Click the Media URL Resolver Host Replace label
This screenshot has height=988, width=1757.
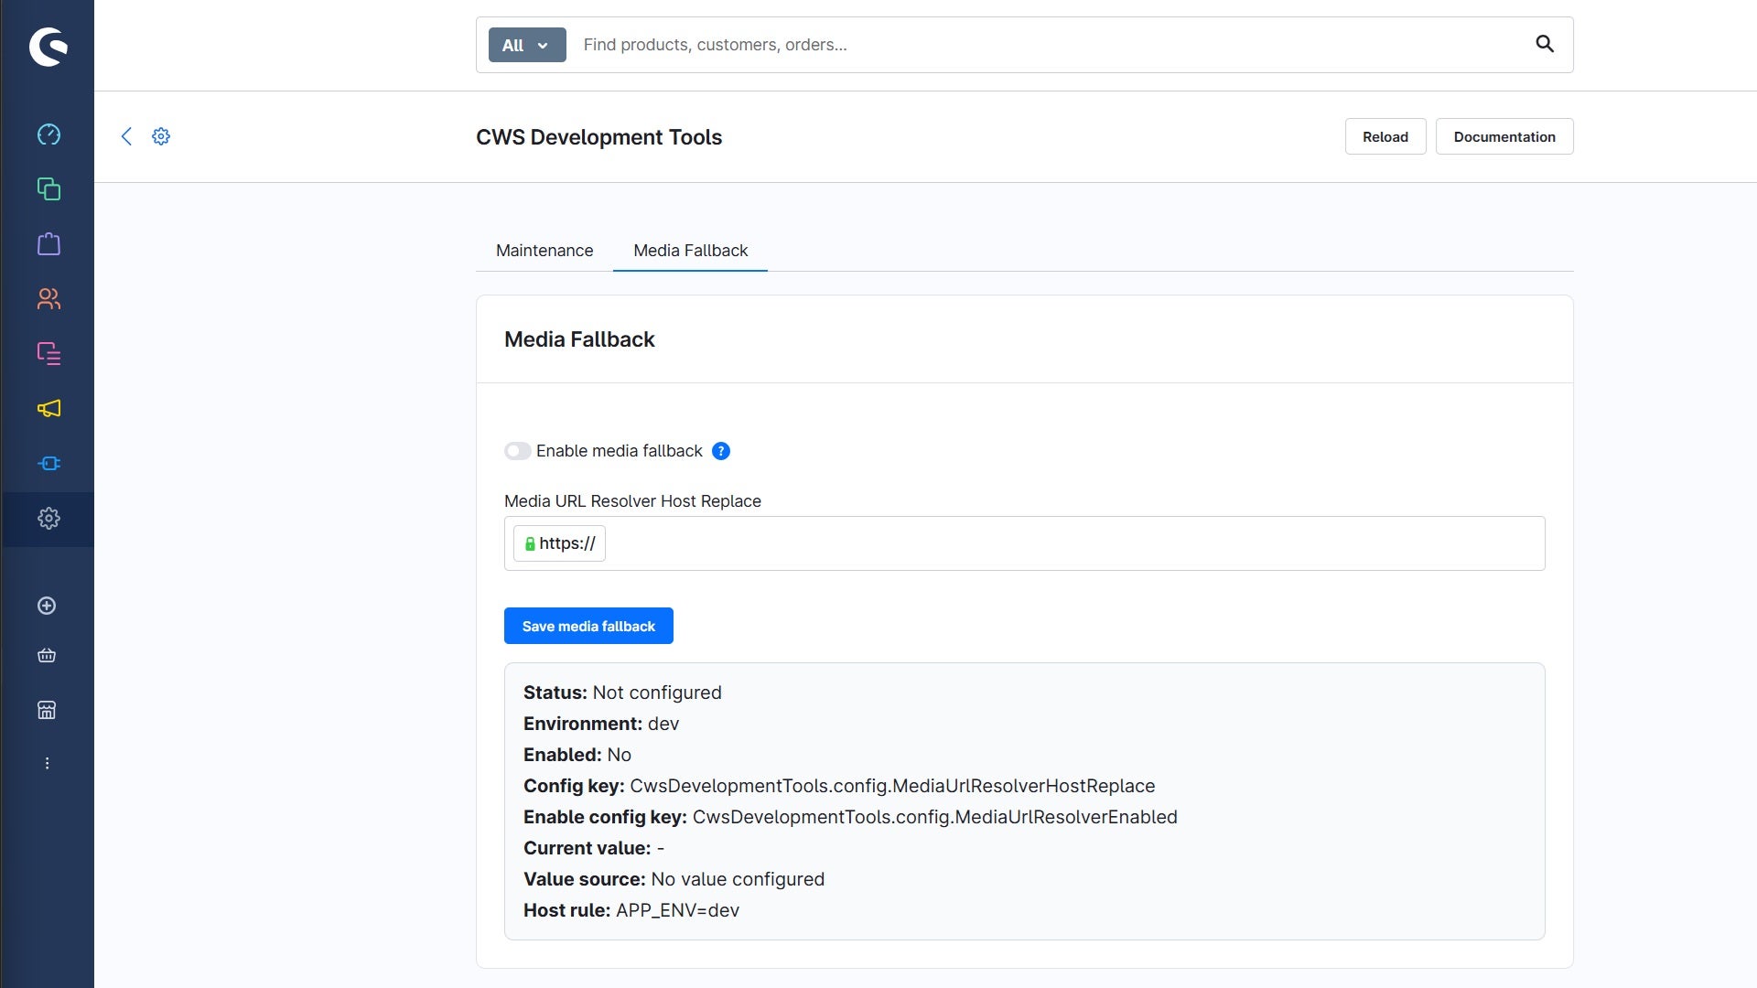632,501
